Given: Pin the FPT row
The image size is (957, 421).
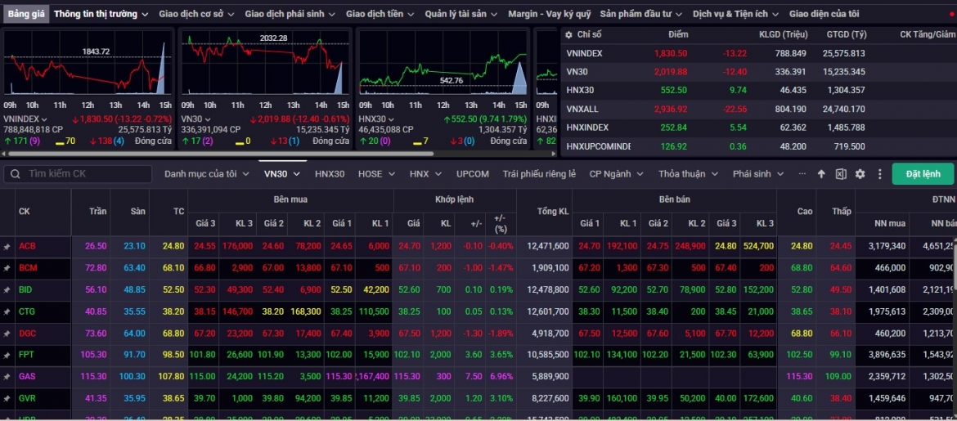Looking at the screenshot, I should coord(7,355).
